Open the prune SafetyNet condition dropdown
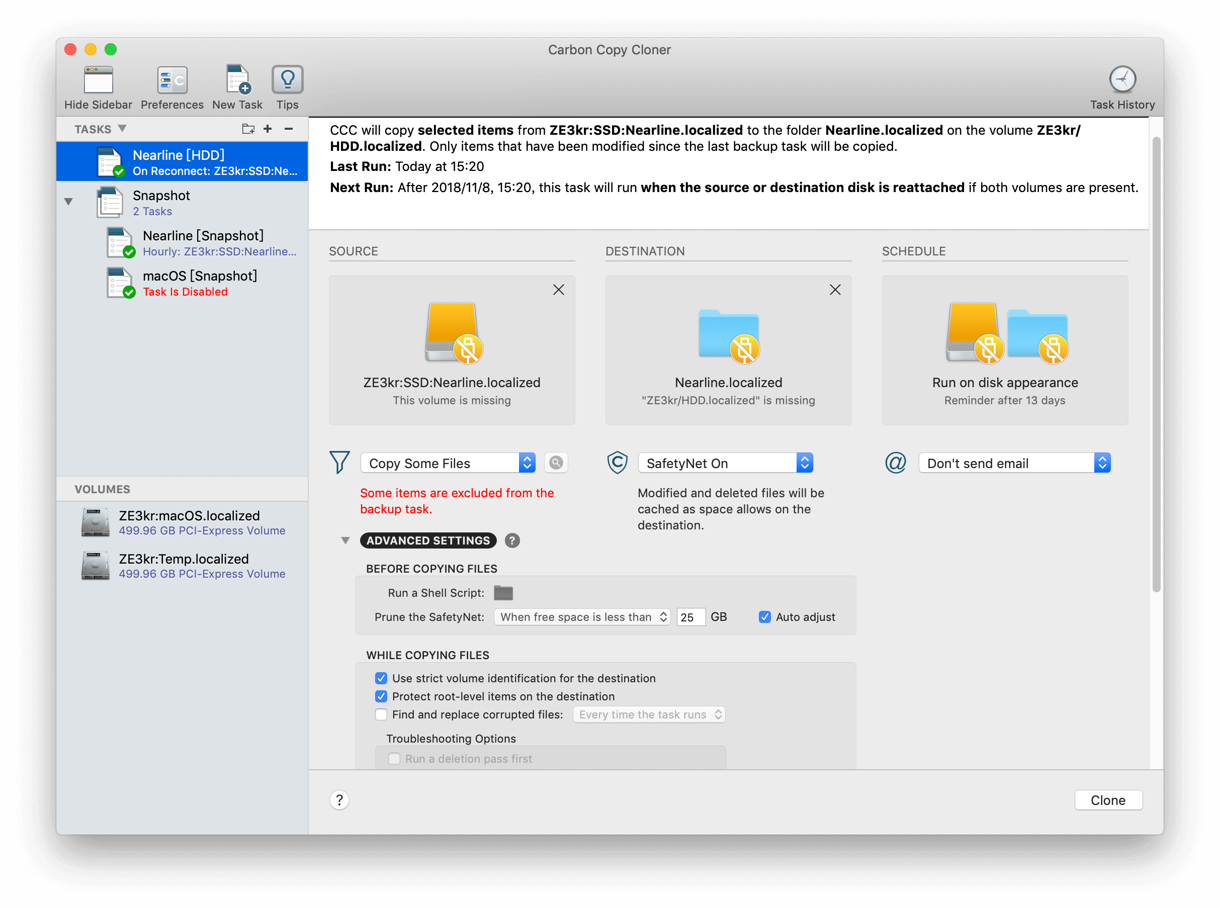 tap(581, 617)
